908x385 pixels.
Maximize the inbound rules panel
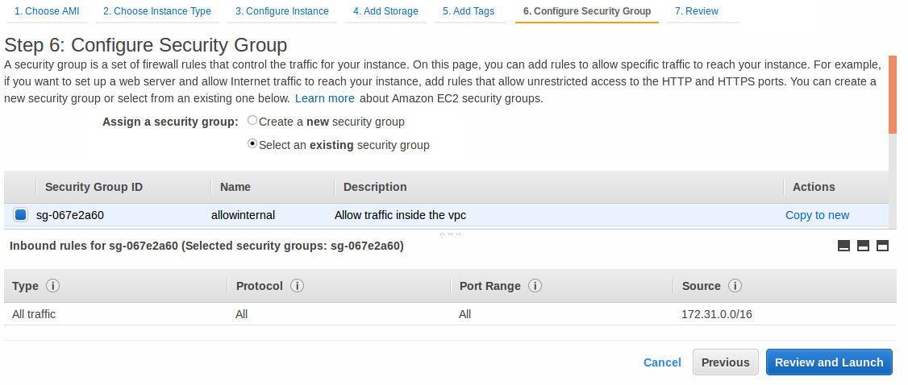click(882, 246)
